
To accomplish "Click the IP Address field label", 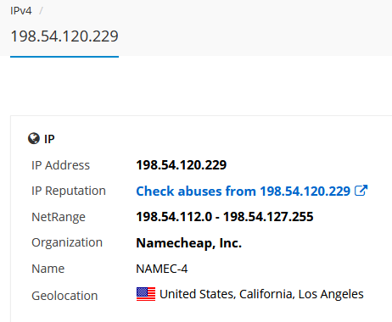I will [x=60, y=165].
